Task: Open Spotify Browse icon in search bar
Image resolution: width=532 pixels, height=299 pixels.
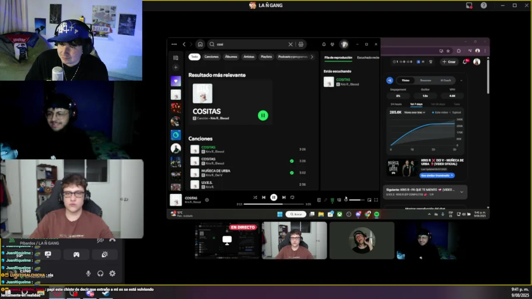Action: 301,44
